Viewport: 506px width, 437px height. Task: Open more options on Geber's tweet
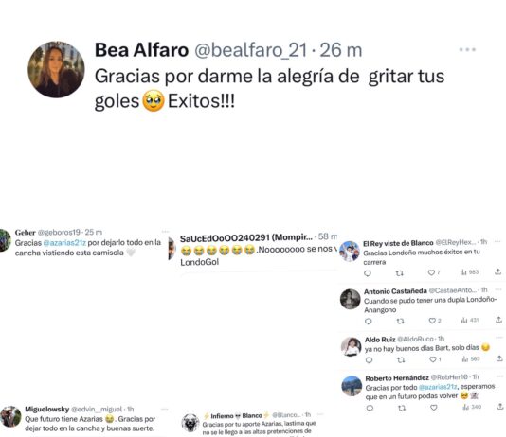point(165,231)
